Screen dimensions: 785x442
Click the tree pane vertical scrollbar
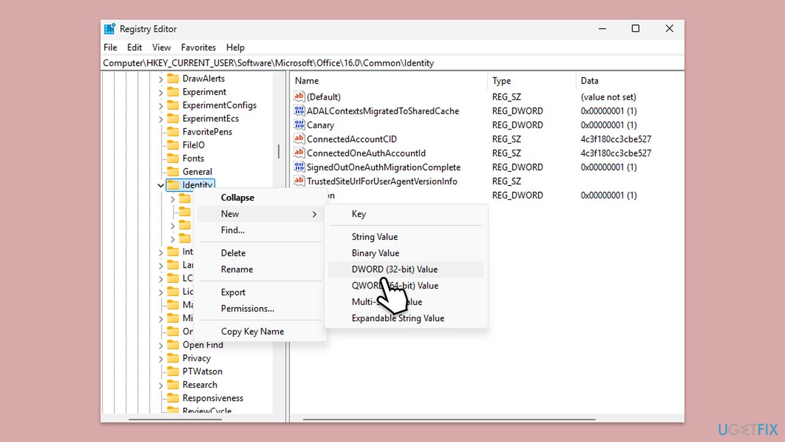click(x=279, y=150)
